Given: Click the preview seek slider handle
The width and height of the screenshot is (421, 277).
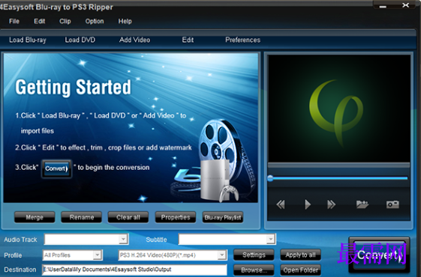Looking at the screenshot, I should point(270,178).
